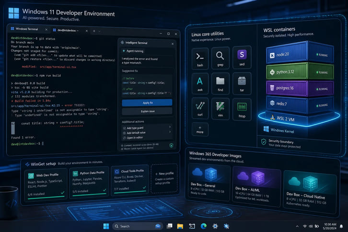The height and width of the screenshot is (232, 348).
Task: Open the taskbar clock showing 10:30 AM
Action: (330, 226)
